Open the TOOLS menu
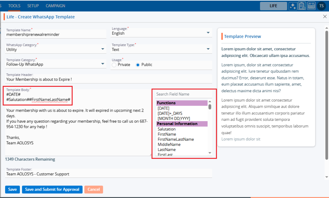This screenshot has height=198, width=329. [14, 6]
